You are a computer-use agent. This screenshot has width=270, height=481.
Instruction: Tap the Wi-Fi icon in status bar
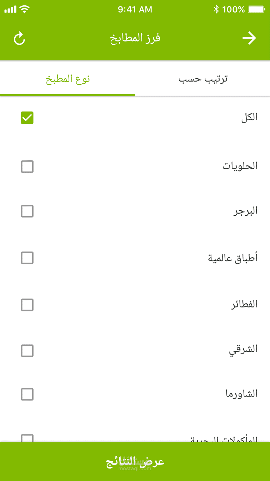(25, 9)
